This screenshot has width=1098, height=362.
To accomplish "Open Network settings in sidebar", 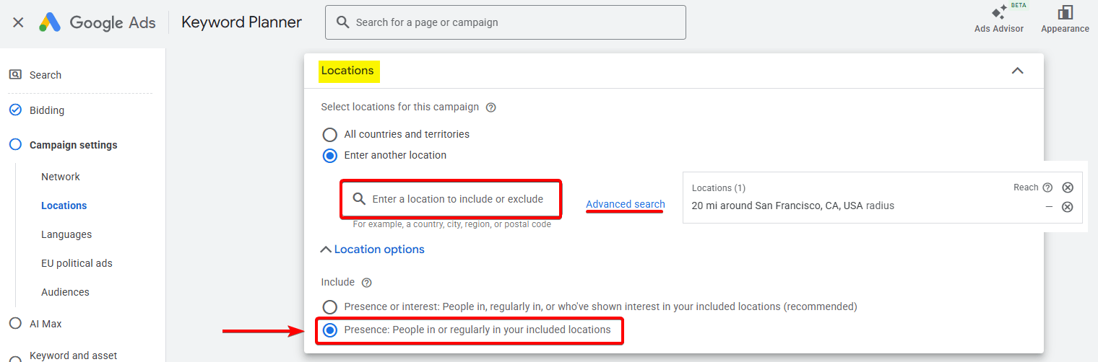I will tap(61, 177).
